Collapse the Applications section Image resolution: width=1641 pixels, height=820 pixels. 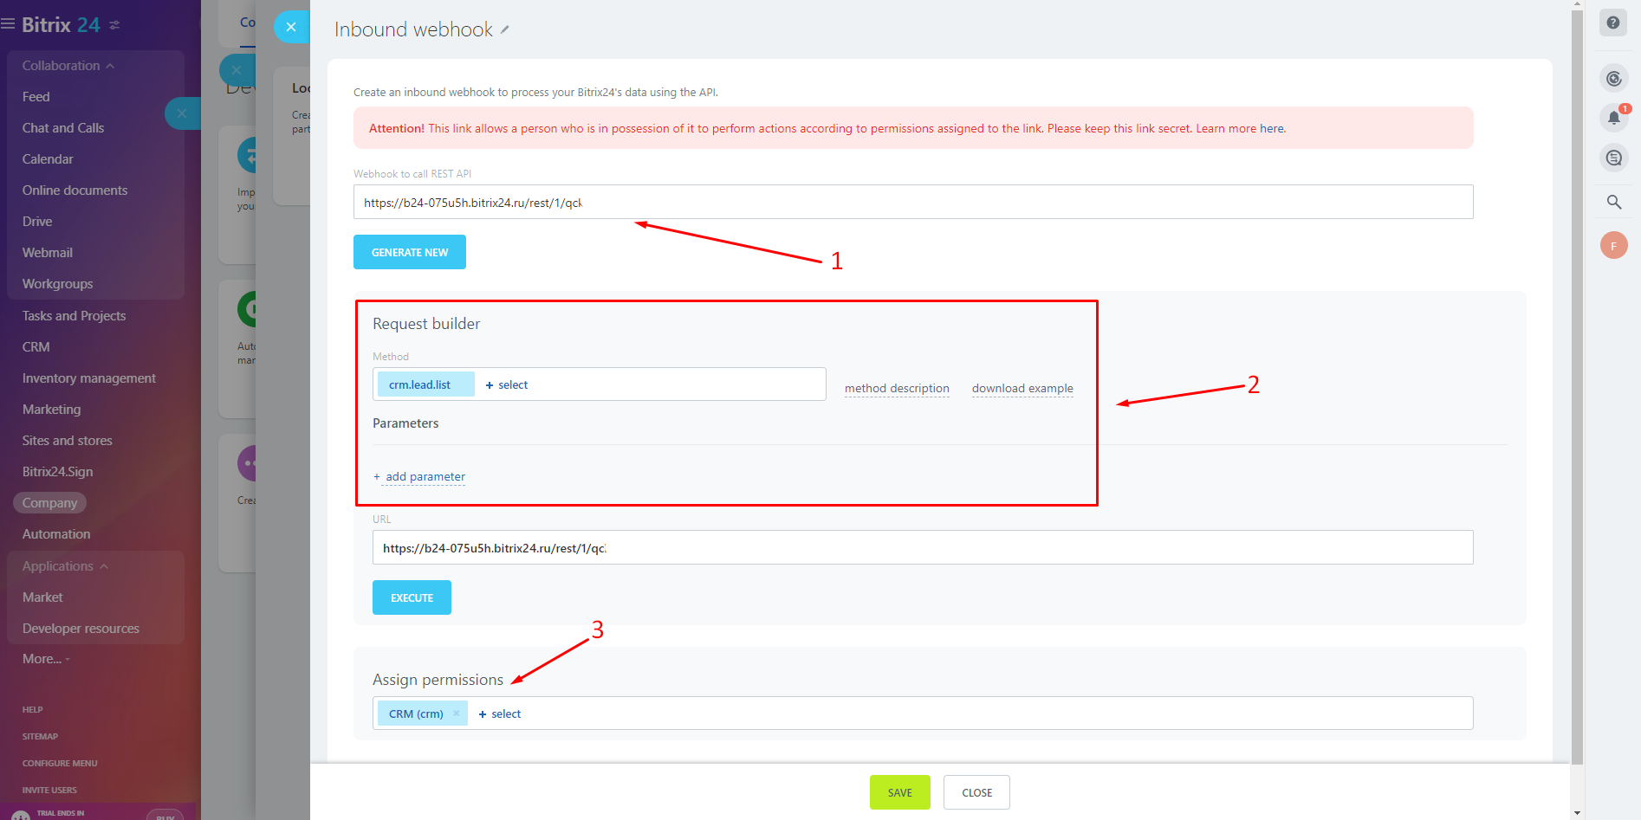tap(106, 565)
